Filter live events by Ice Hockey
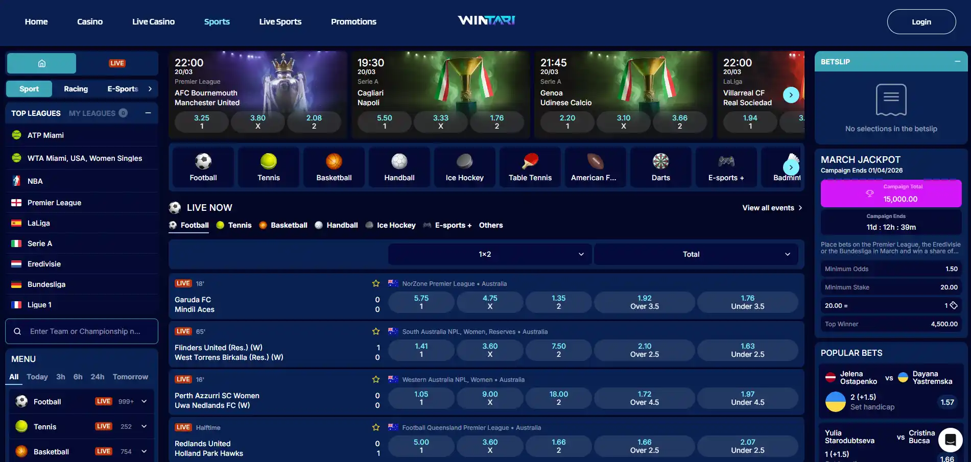971x462 pixels. coord(391,225)
